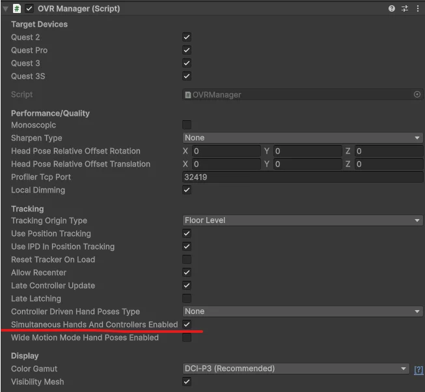Enable the Monoscopic checkbox
The width and height of the screenshot is (425, 392).
(187, 125)
